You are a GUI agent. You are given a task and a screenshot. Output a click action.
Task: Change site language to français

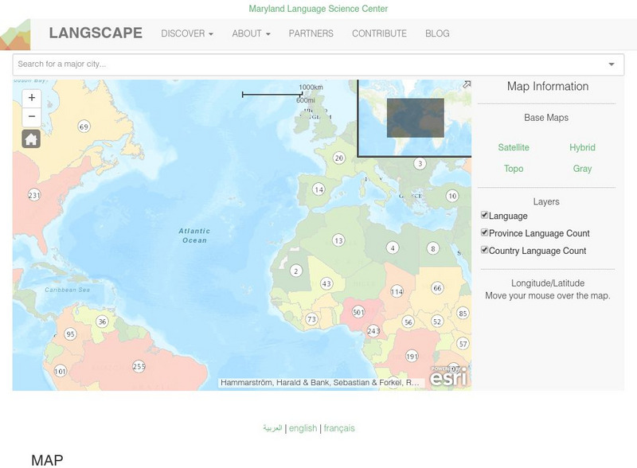[339, 427]
